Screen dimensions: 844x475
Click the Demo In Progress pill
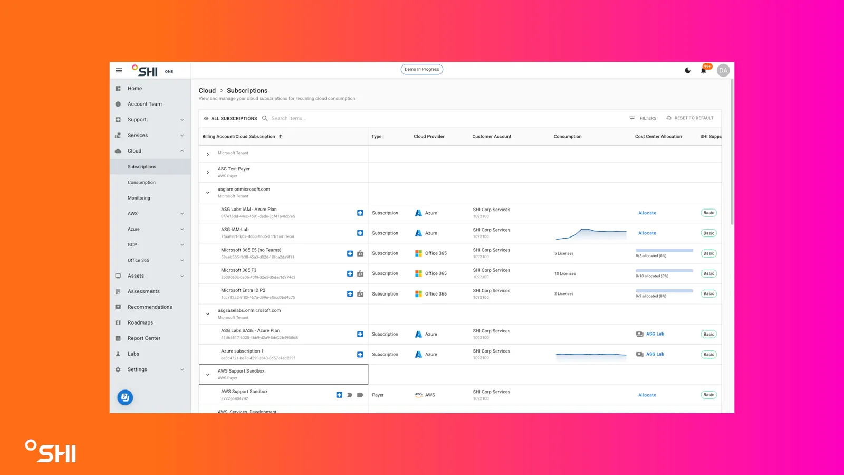coord(422,69)
